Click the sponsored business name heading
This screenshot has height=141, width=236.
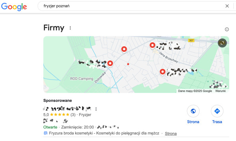[x=67, y=108]
